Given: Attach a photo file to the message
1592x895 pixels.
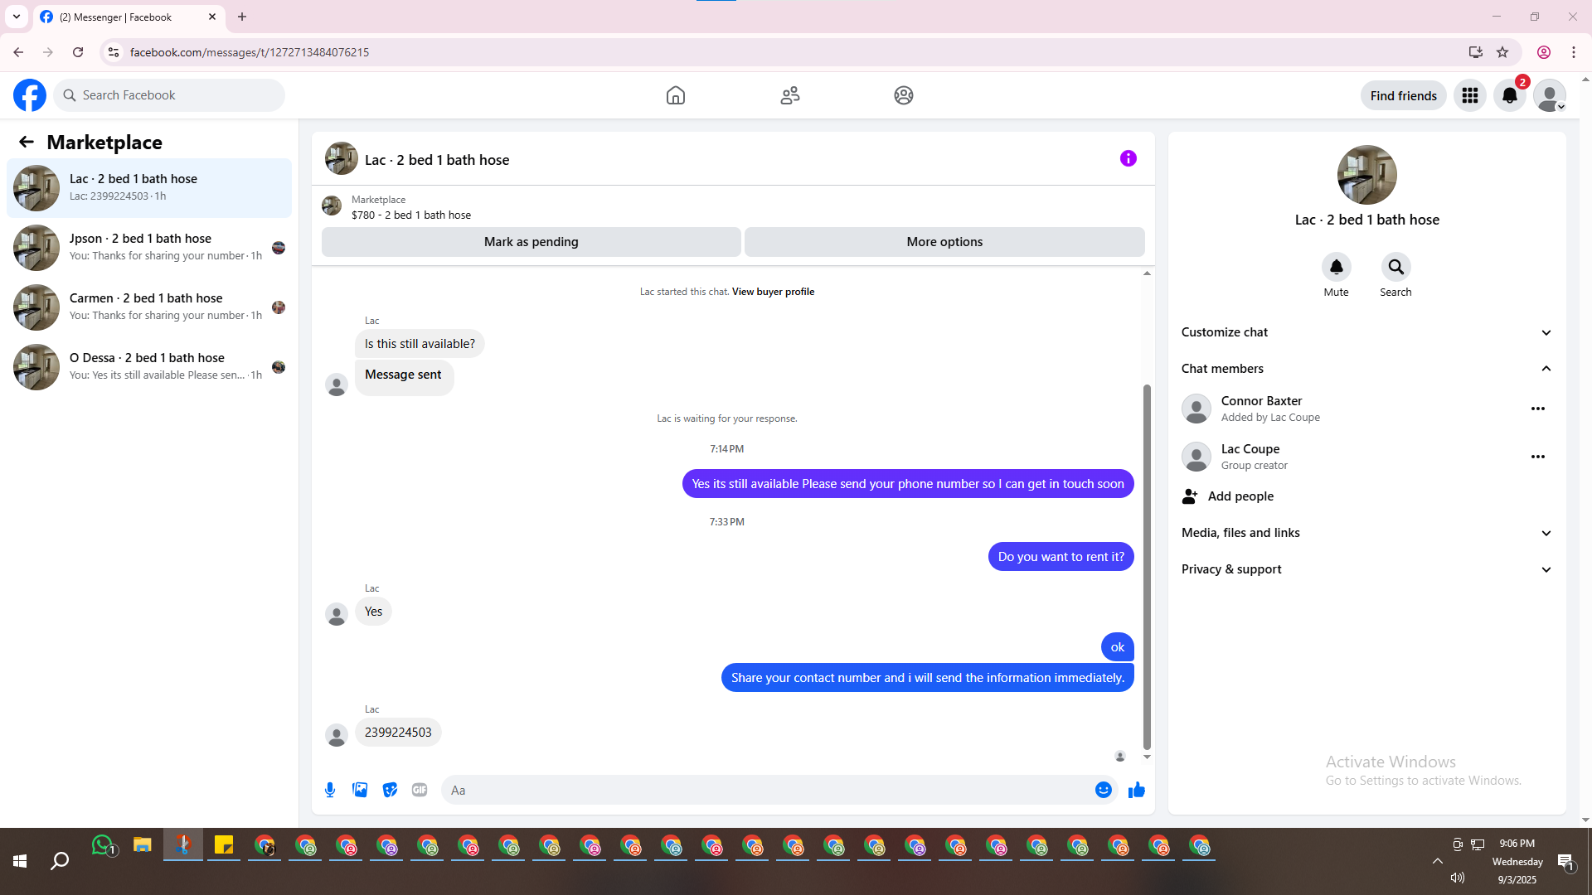Looking at the screenshot, I should [360, 790].
